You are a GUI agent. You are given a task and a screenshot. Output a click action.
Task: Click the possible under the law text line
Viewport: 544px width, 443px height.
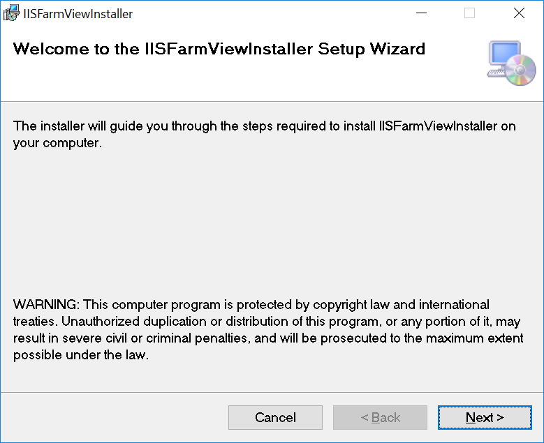click(x=81, y=355)
